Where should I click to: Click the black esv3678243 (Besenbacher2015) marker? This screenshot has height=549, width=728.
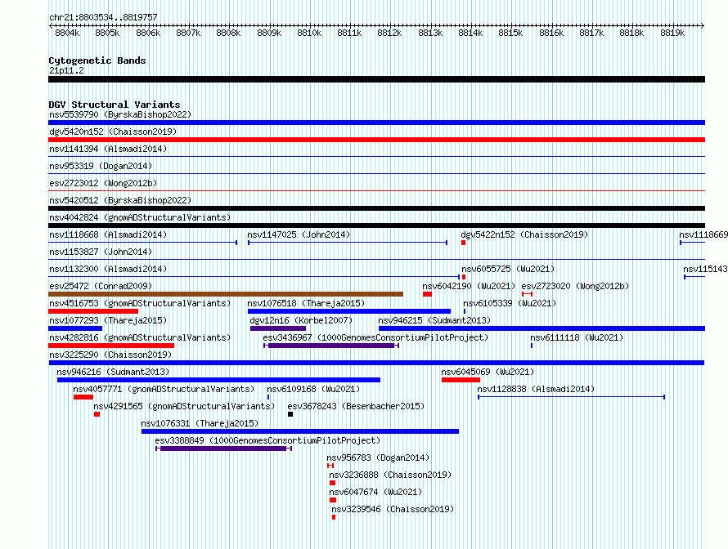(290, 414)
